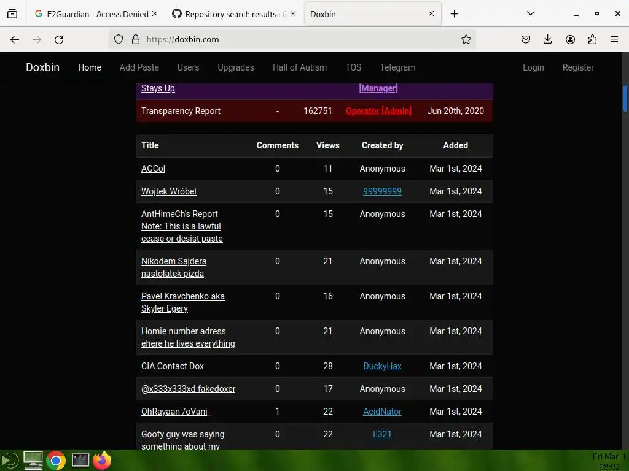Image resolution: width=629 pixels, height=471 pixels.
Task: Click the browser back arrow
Action: 15,39
